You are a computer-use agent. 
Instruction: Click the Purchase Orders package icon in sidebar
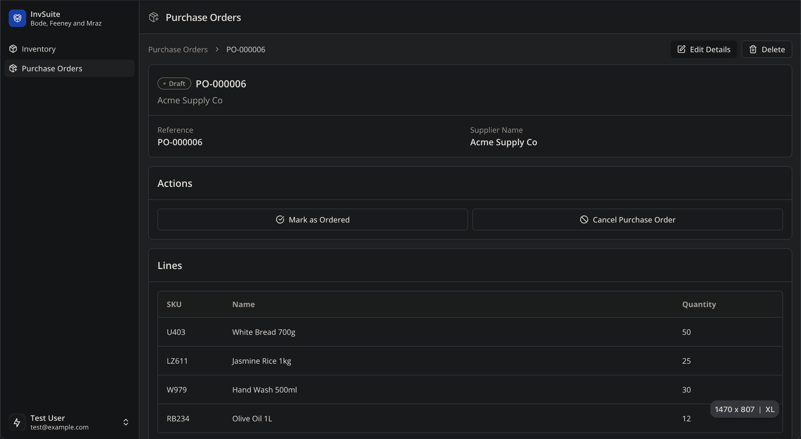(13, 68)
